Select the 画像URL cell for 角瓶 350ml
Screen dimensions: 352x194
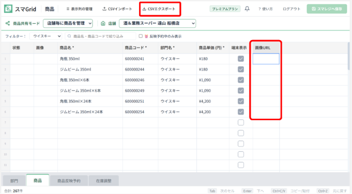[x=266, y=59]
